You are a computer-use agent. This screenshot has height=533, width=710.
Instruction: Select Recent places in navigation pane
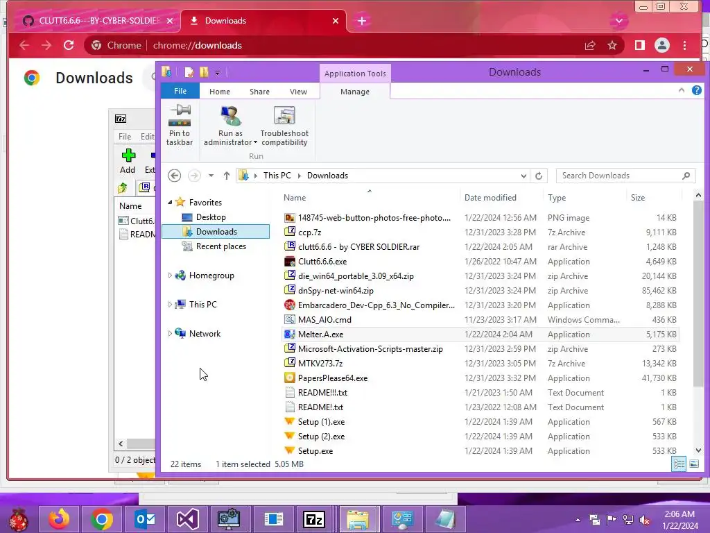click(x=220, y=246)
